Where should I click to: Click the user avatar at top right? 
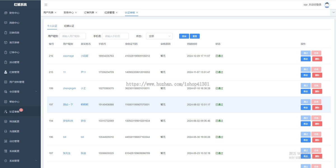(327, 5)
